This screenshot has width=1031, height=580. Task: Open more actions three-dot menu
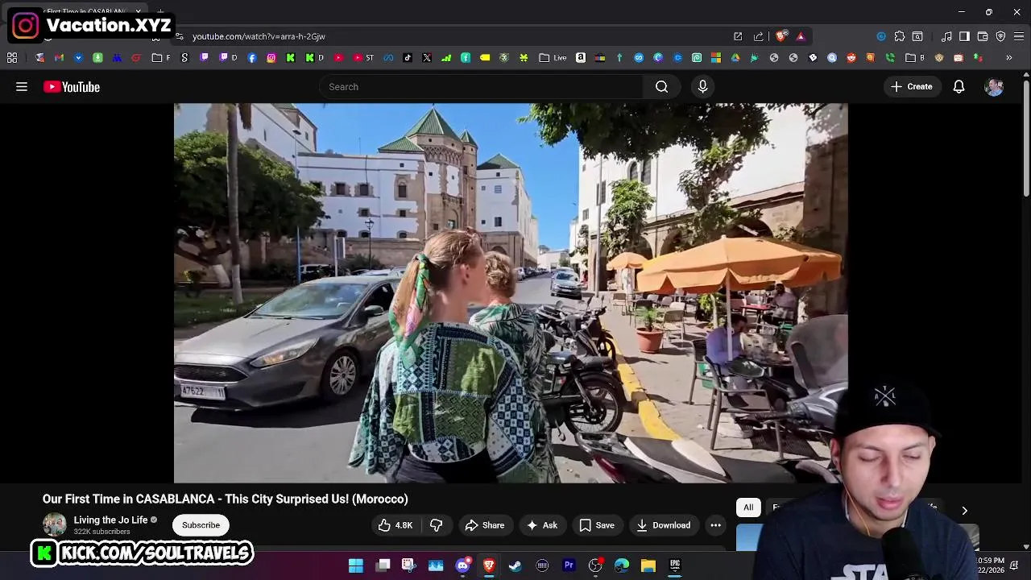click(x=715, y=525)
